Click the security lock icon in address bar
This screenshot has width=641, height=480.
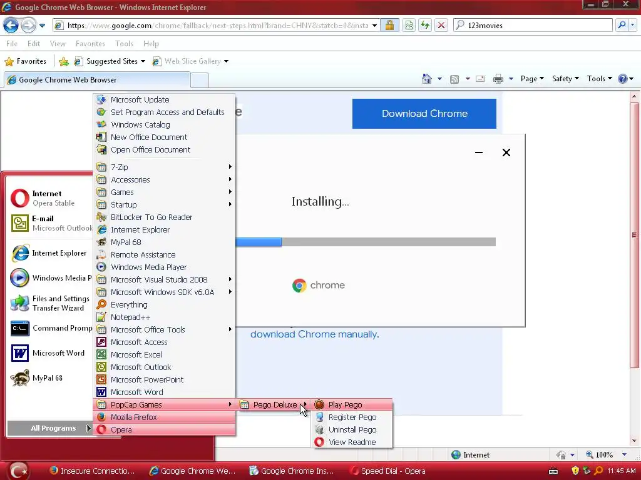pyautogui.click(x=389, y=25)
